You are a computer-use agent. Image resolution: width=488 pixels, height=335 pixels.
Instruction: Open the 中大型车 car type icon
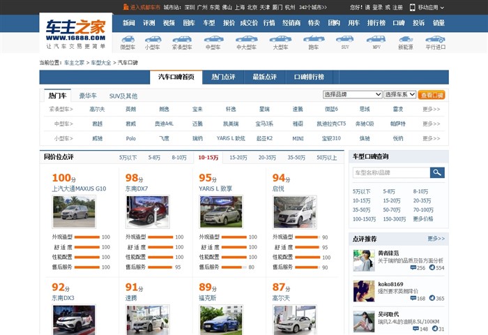(x=247, y=39)
